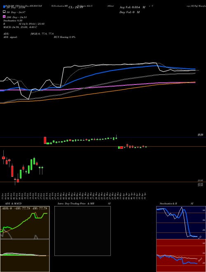Click the 'Intra Day Trading Price & MRSI' title

click(84, 204)
